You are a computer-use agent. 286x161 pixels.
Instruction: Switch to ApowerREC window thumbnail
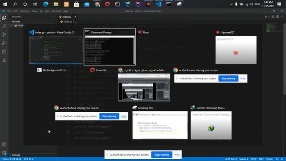pos(236,50)
